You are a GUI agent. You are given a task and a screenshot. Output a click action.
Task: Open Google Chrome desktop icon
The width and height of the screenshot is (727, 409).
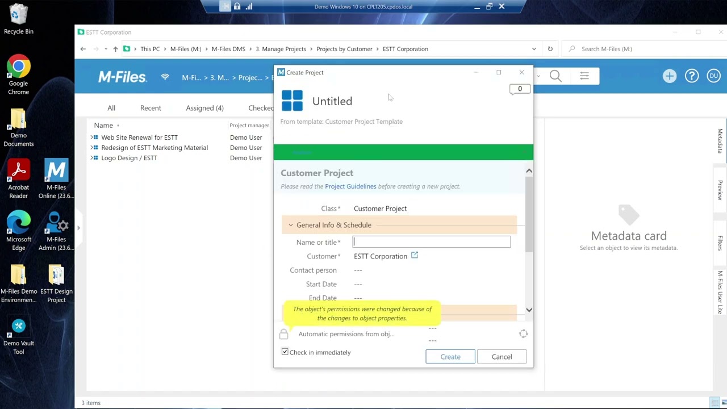tap(18, 75)
